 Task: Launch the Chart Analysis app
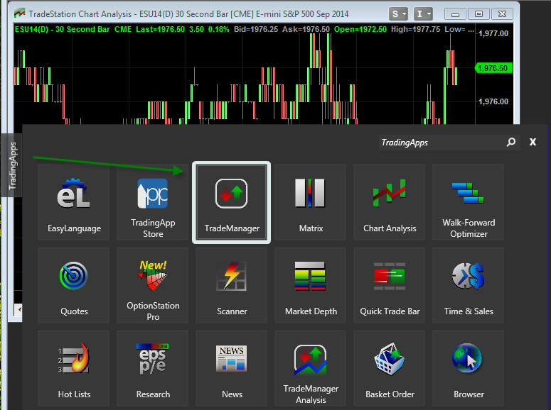[390, 203]
